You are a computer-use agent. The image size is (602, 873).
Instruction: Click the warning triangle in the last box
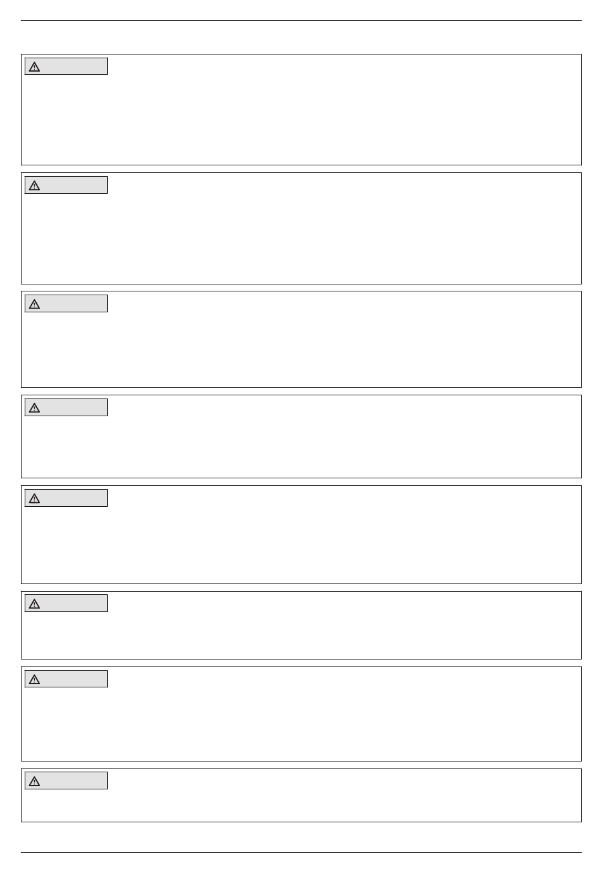pos(34,781)
